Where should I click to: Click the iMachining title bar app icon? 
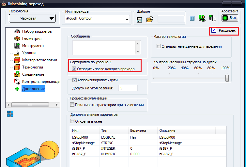coord(4,4)
